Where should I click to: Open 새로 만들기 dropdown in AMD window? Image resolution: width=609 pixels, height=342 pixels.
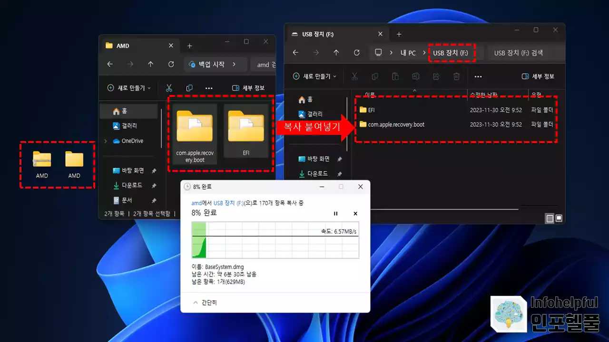[129, 88]
